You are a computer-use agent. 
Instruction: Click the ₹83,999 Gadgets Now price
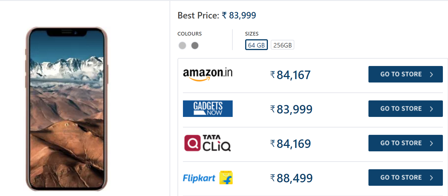coord(291,109)
